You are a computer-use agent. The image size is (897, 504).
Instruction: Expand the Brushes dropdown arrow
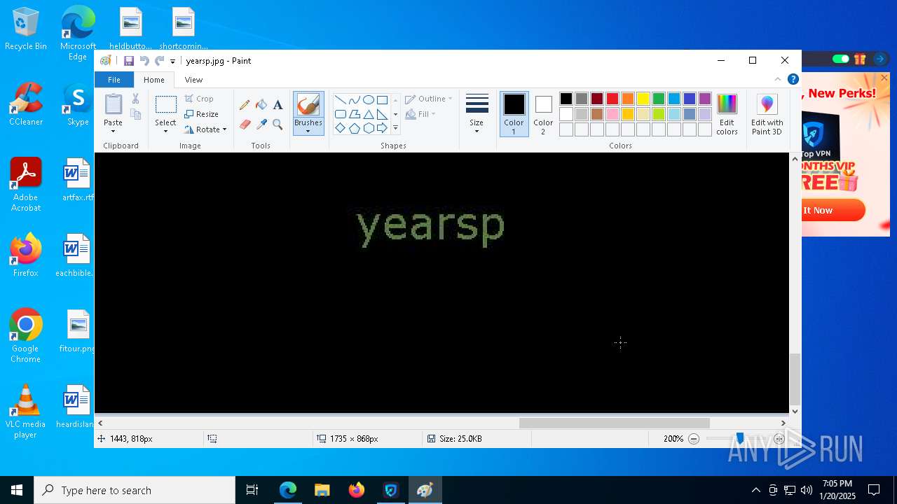point(308,131)
